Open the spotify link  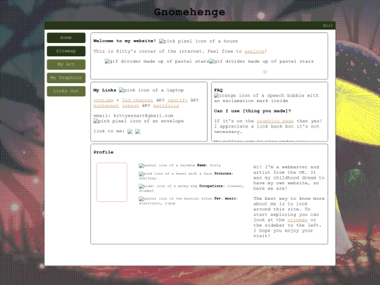coord(177,100)
